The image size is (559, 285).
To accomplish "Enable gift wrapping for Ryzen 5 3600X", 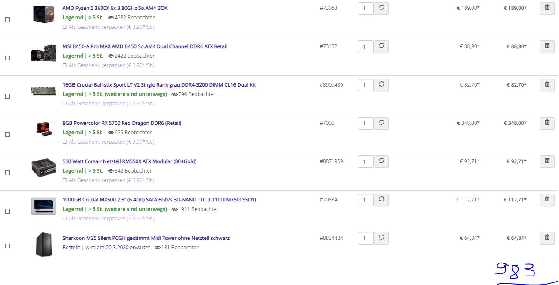I will coord(65,27).
